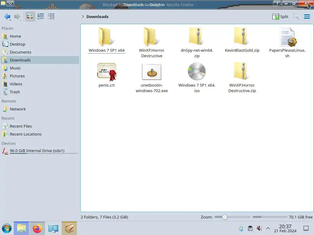
Task: Select PapersPleaseLinux.sh script icon
Action: coord(288,37)
